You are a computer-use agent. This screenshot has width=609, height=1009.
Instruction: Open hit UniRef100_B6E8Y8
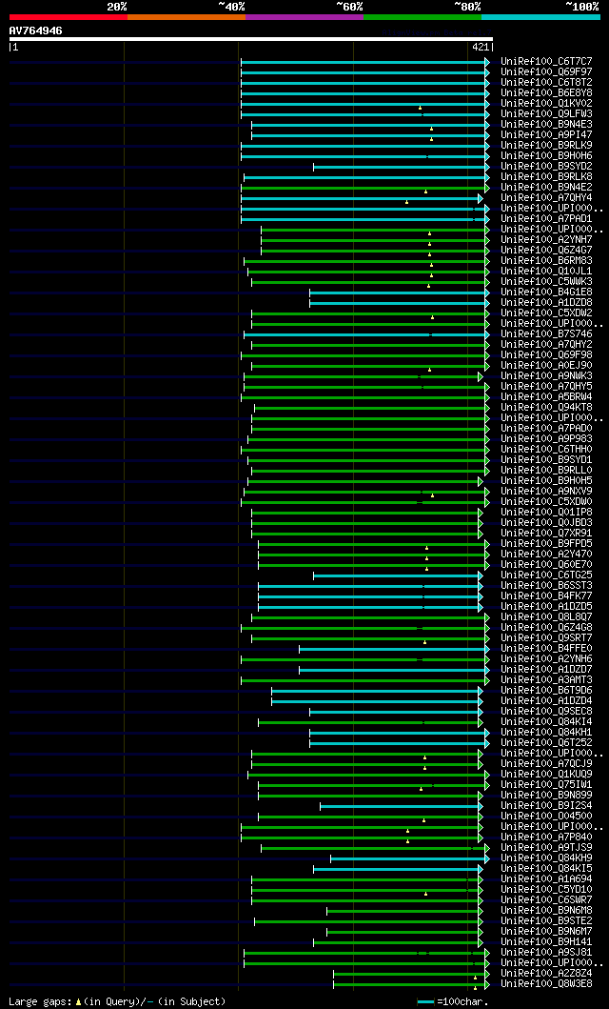click(x=547, y=92)
